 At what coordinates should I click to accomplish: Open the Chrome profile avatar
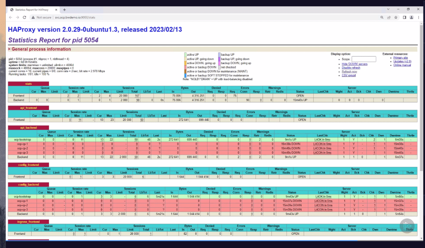pos(411,17)
